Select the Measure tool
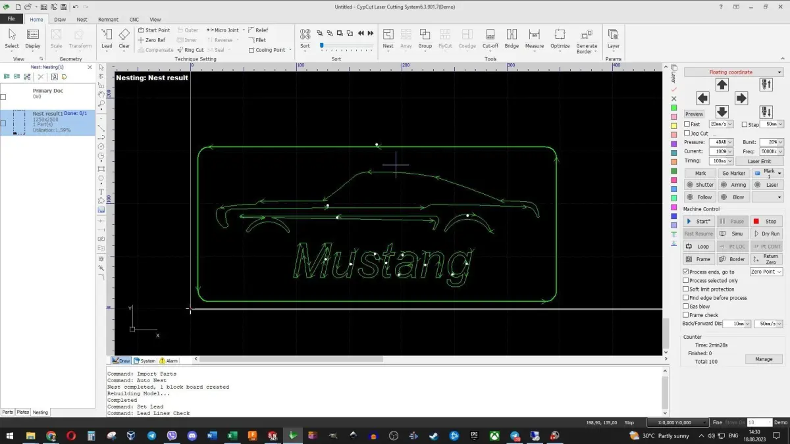 (535, 39)
